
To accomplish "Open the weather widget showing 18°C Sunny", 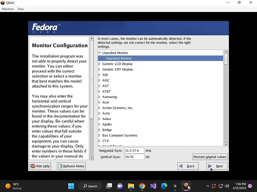I will pyautogui.click(x=14, y=186).
